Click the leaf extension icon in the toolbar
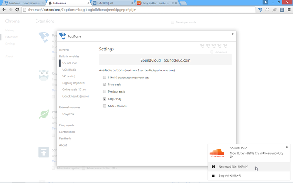 coord(275,10)
